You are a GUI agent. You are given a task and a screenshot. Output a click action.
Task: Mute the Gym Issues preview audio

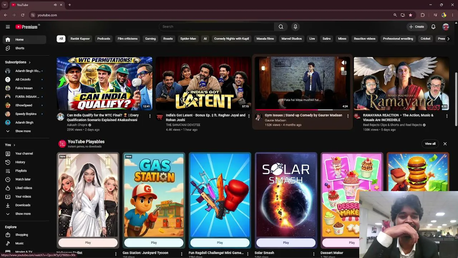(x=344, y=63)
